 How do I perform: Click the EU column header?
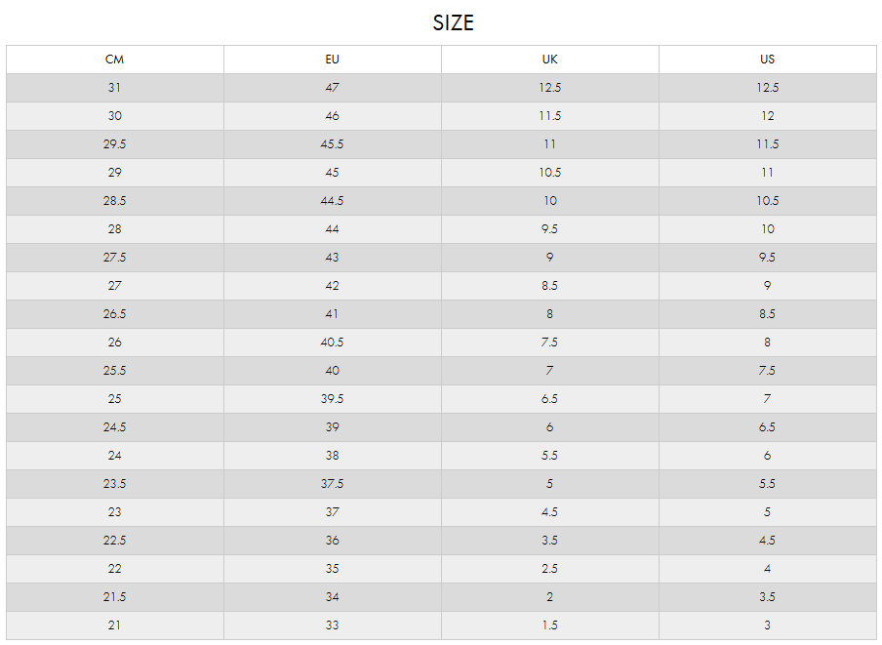pos(333,60)
